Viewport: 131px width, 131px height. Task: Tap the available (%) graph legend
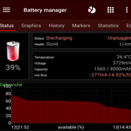point(71,127)
